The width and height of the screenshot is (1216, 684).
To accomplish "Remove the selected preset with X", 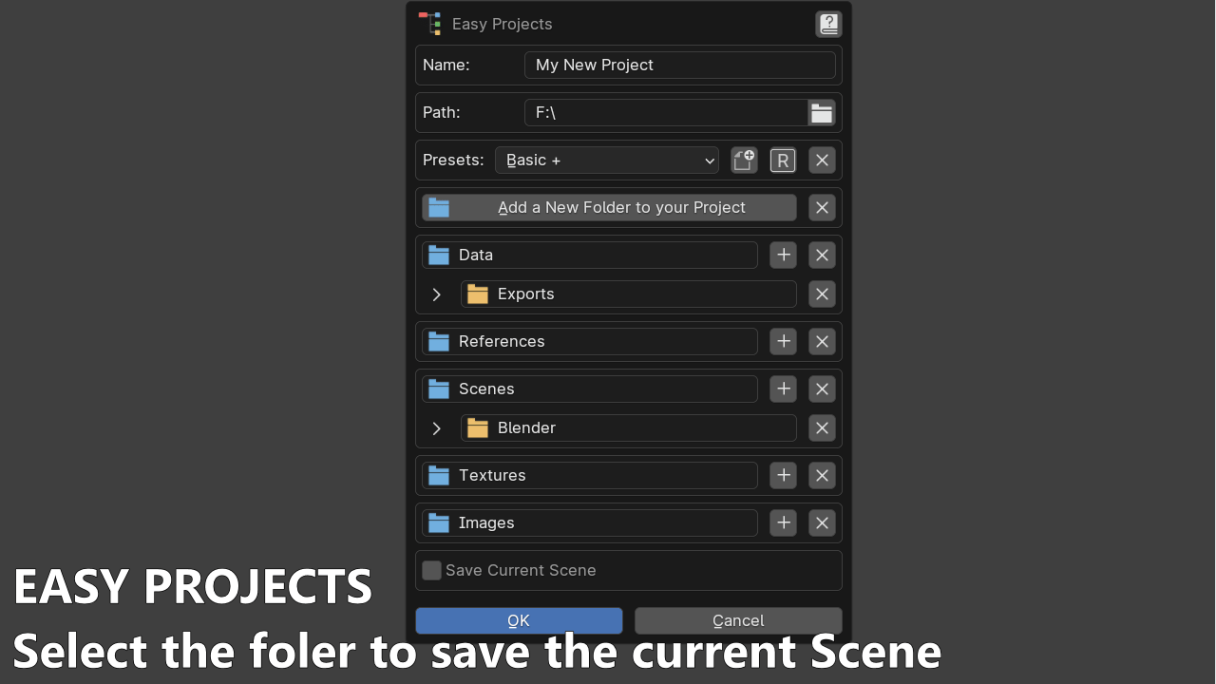I will 822,161.
